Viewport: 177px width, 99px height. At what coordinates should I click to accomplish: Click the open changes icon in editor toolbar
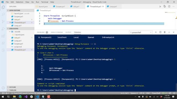click(165, 6)
